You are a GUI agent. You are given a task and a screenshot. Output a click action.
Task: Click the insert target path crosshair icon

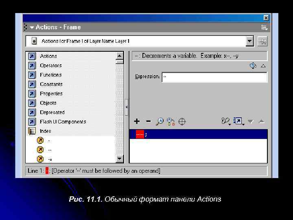182,121
